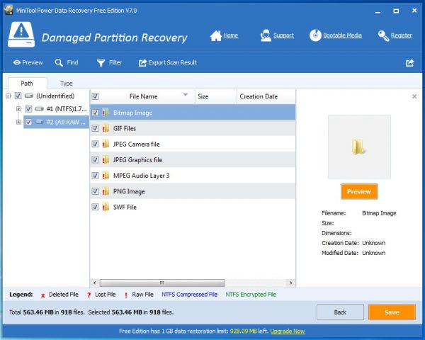Click the Creation Date column header
The height and width of the screenshot is (340, 425).
click(x=266, y=96)
